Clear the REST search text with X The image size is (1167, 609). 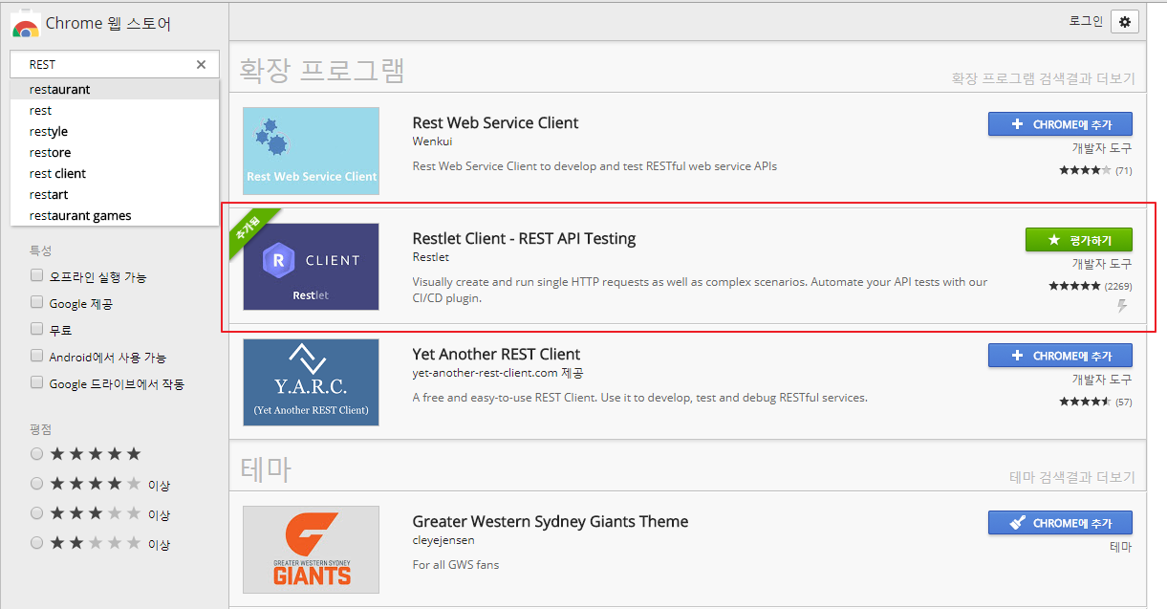201,65
